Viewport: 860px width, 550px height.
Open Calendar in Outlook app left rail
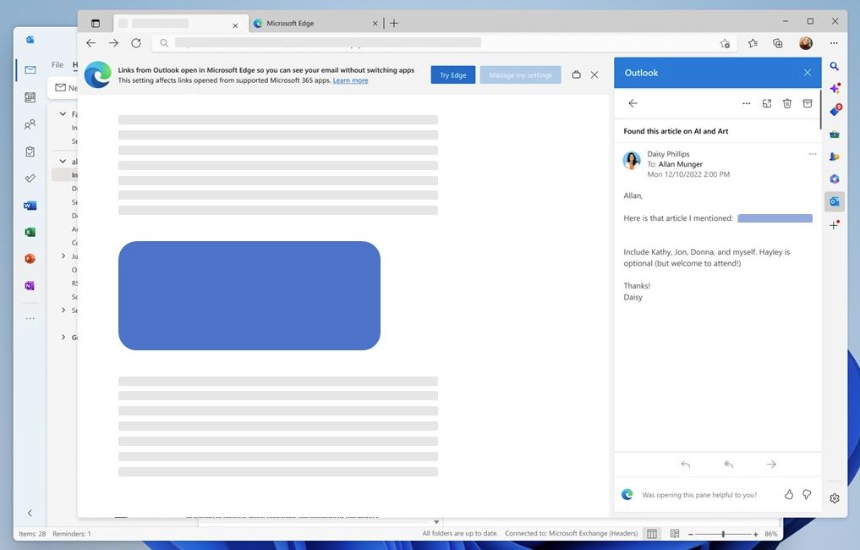point(30,97)
